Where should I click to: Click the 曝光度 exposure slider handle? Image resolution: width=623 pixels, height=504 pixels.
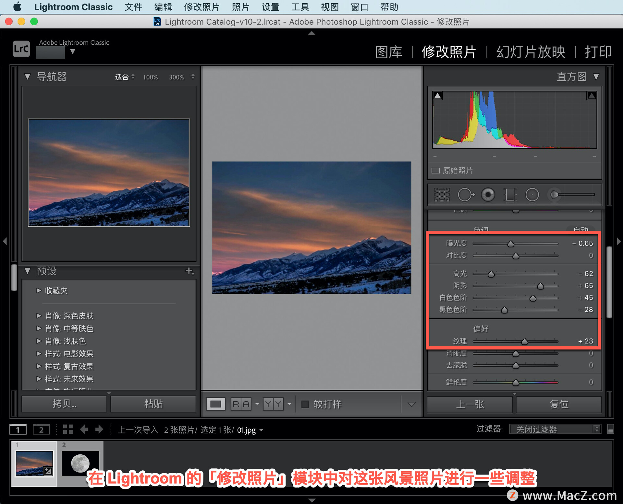tap(511, 244)
